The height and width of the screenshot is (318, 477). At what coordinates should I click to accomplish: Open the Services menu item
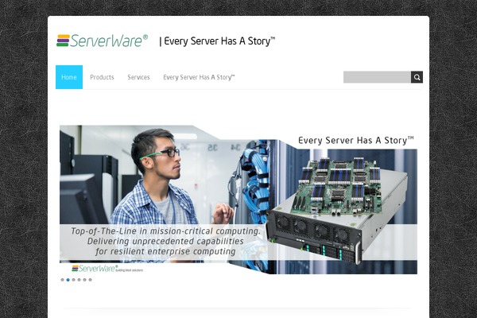click(x=138, y=77)
